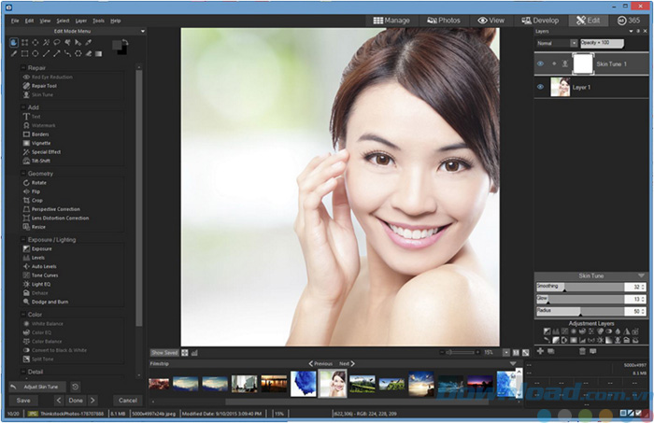Choose the Crop tool
This screenshot has width=654, height=423.
pyautogui.click(x=37, y=201)
